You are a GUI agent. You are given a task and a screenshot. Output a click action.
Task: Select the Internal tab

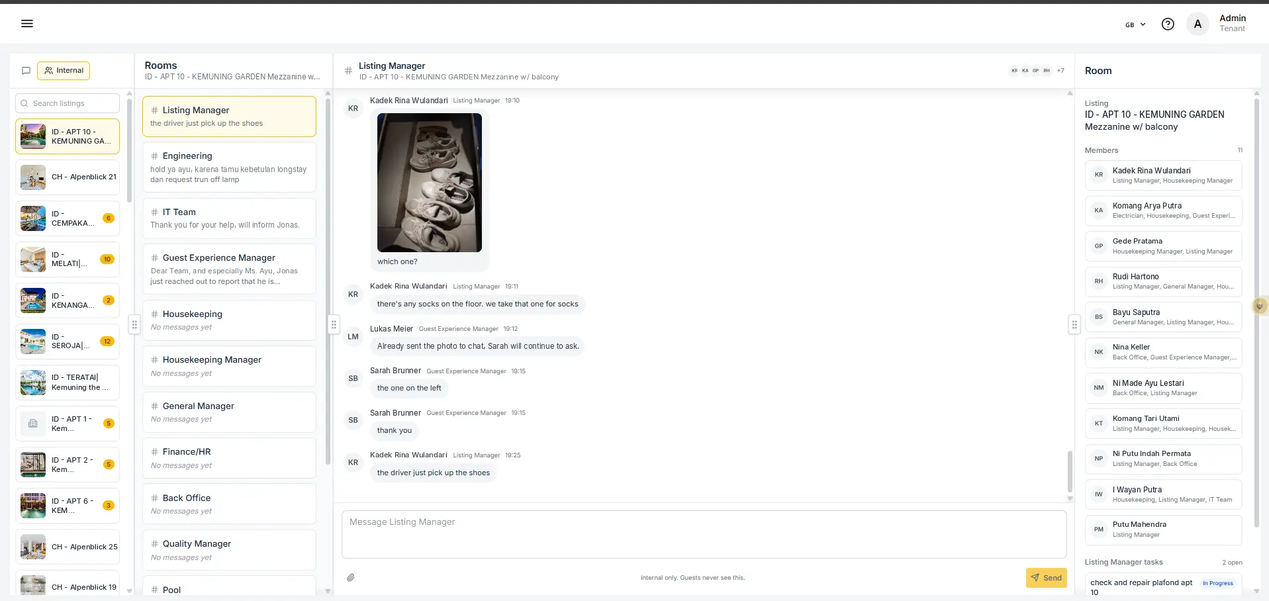pos(64,71)
